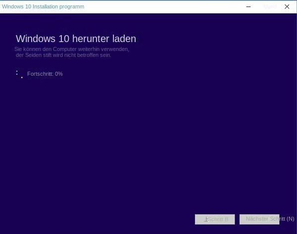This screenshot has height=234, width=297.
Task: Click the greyed-out maximize button in title bar
Action: pos(270,6)
